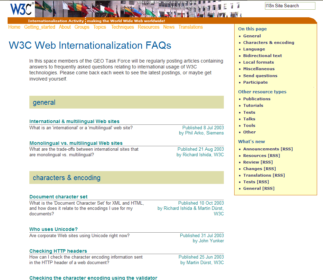Open the Resources [RSS] feed link
The width and height of the screenshot is (323, 280).
[x=262, y=156]
